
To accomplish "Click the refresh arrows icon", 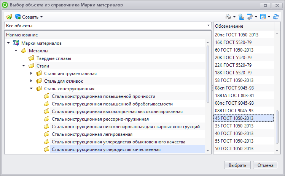I will click(276, 17).
